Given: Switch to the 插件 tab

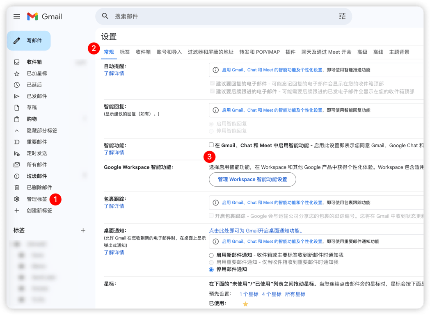Looking at the screenshot, I should (x=290, y=52).
